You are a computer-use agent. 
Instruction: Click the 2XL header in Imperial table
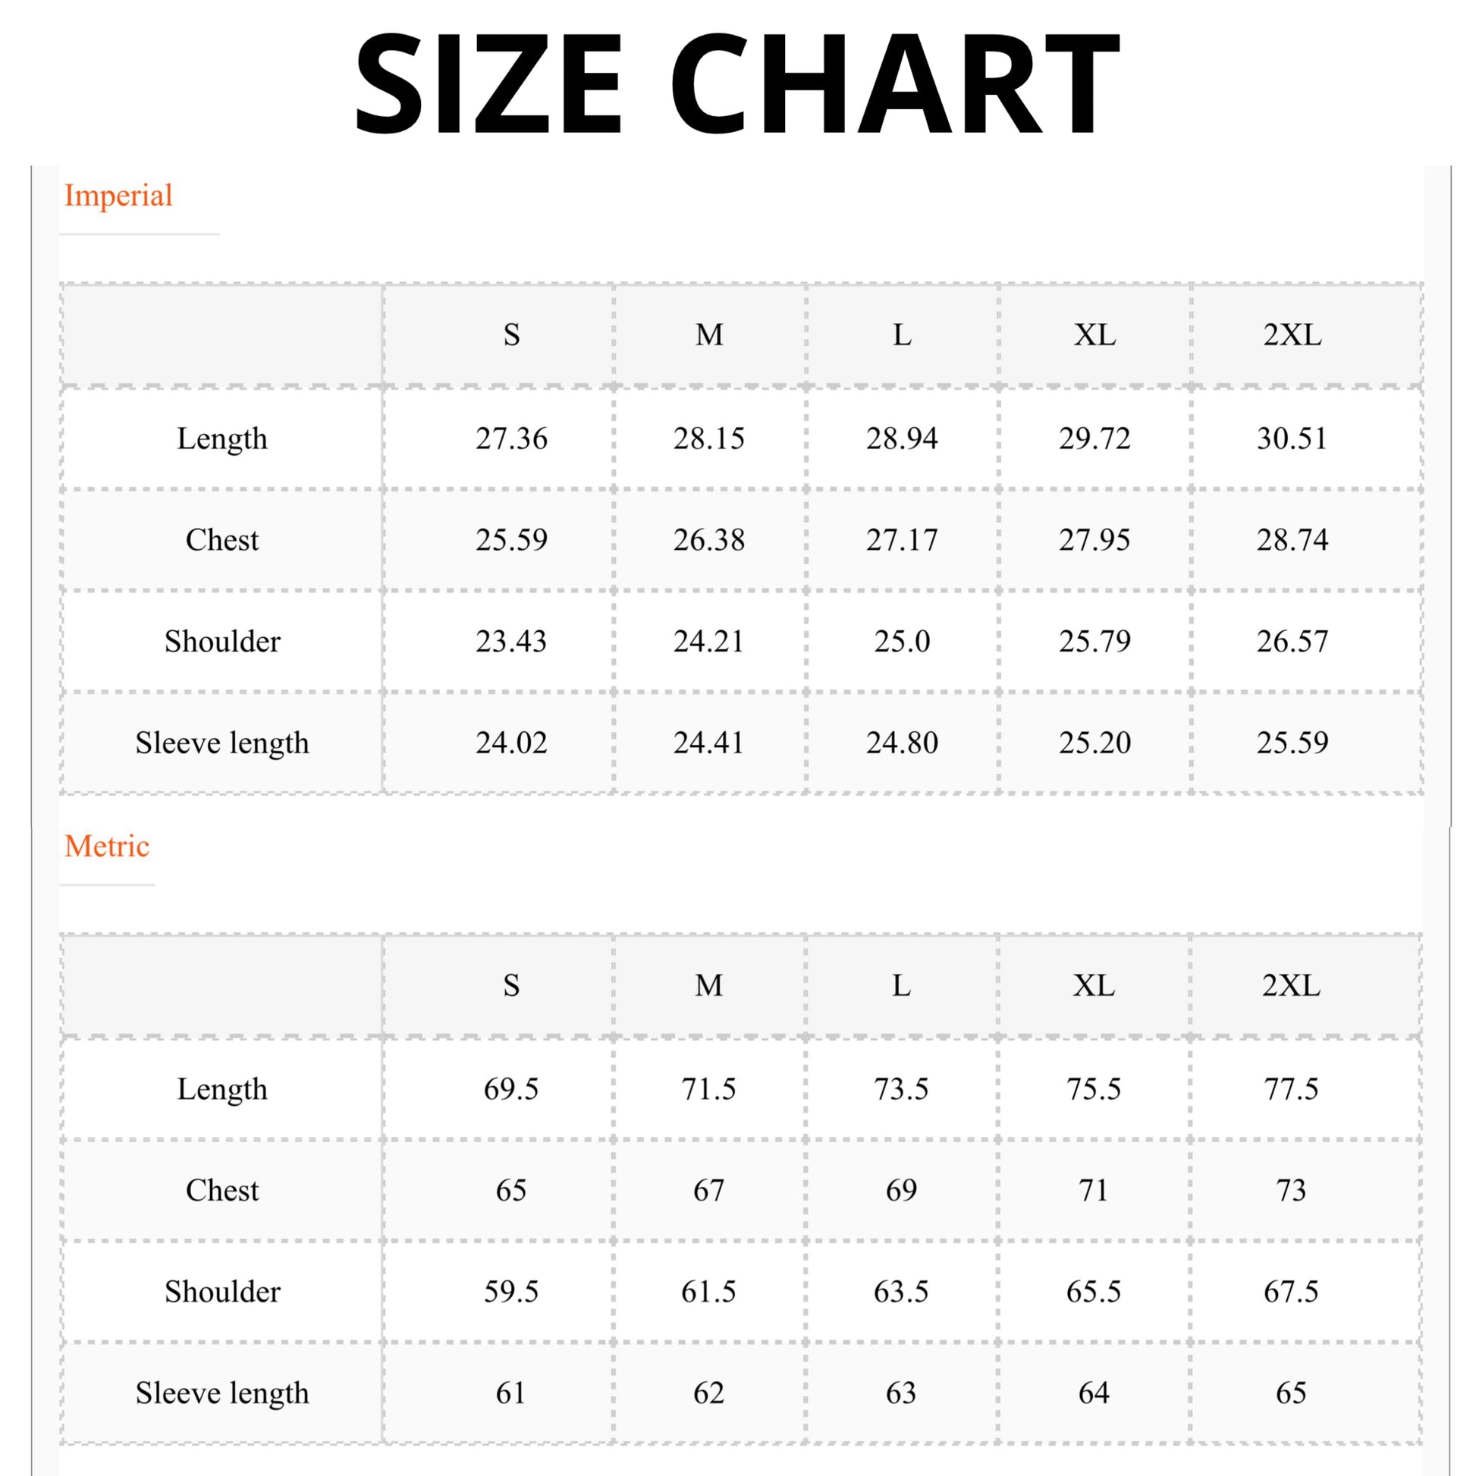1292,334
